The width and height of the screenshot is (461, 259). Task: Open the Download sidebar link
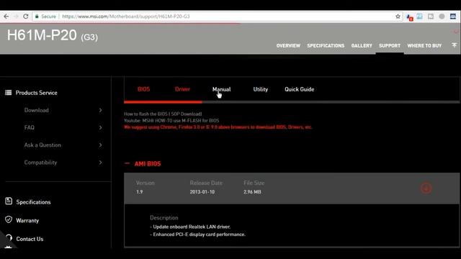[37, 110]
